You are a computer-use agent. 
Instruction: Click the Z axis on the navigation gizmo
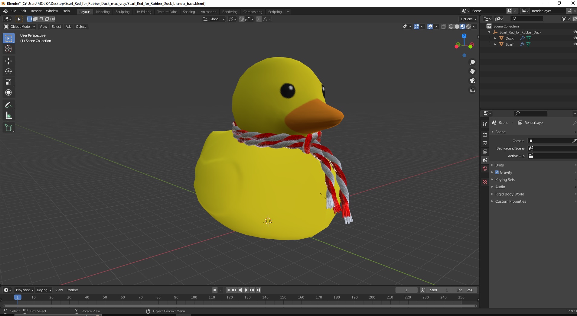tap(464, 36)
